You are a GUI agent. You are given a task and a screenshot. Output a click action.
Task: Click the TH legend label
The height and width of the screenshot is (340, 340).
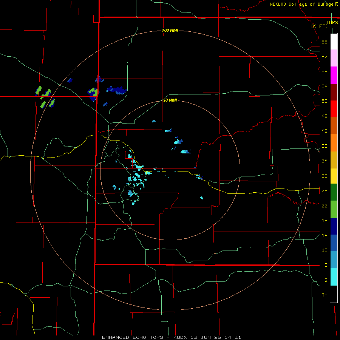pyautogui.click(x=325, y=295)
